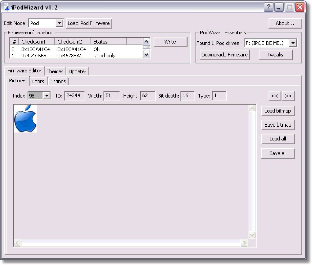Click firmware list scroll down arrow
The height and width of the screenshot is (265, 312).
[x=146, y=55]
